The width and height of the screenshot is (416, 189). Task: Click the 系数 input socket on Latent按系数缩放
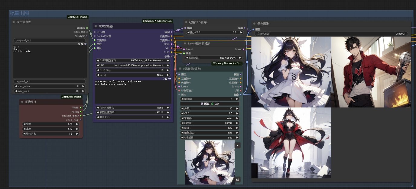(x=184, y=53)
